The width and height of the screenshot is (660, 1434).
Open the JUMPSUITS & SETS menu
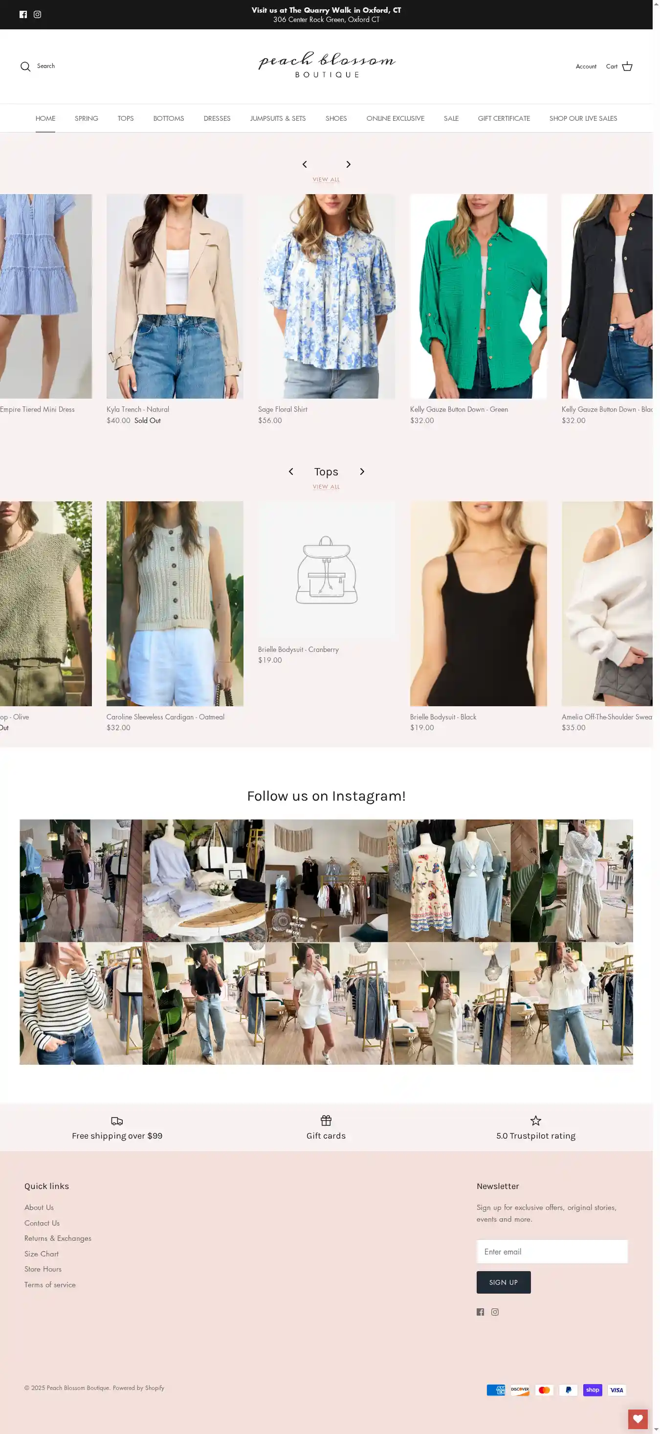(x=278, y=118)
